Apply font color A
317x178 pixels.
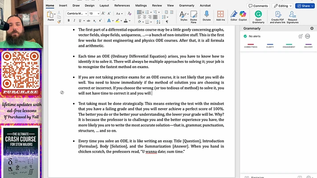pyautogui.click(x=126, y=20)
